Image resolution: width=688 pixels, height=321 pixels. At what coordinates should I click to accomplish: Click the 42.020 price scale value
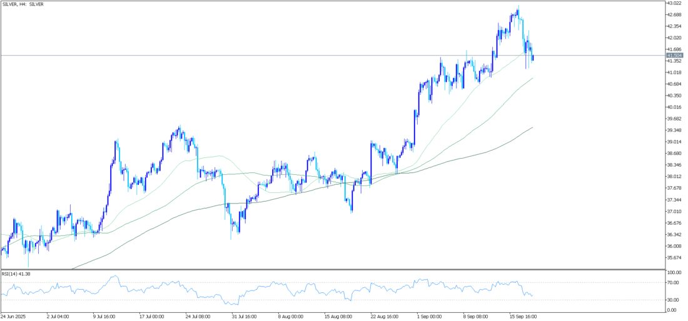point(674,37)
